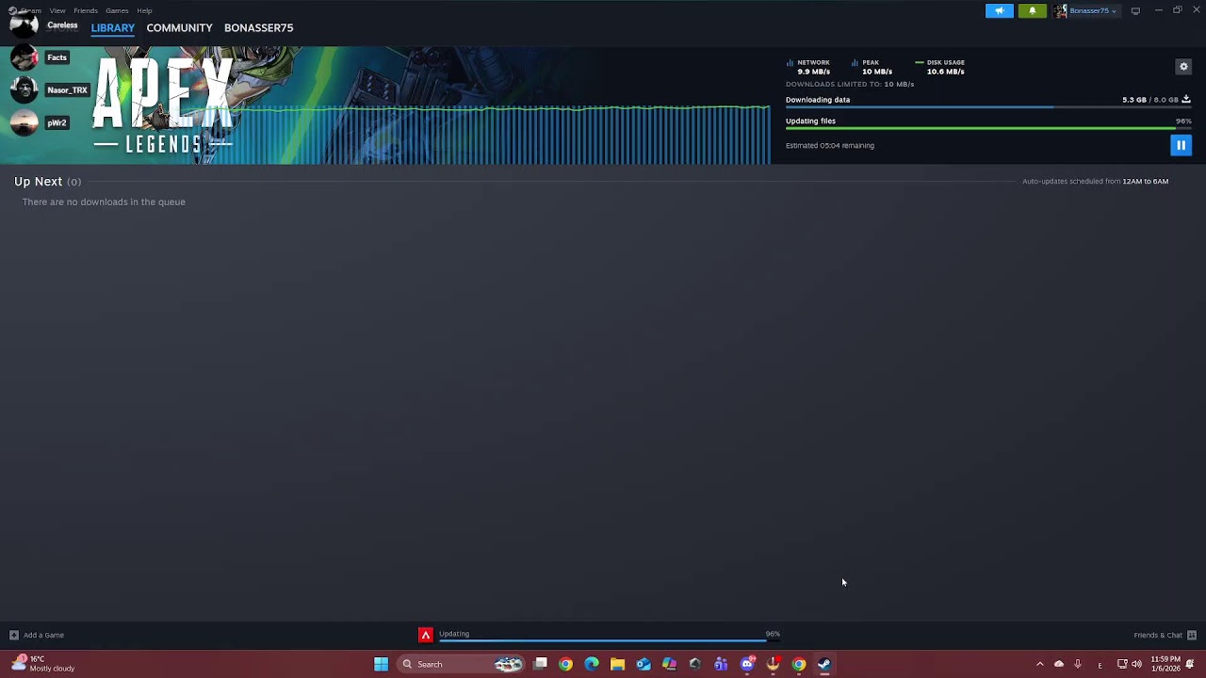Image resolution: width=1206 pixels, height=678 pixels.
Task: Click the Careless friend avatar
Action: [24, 25]
